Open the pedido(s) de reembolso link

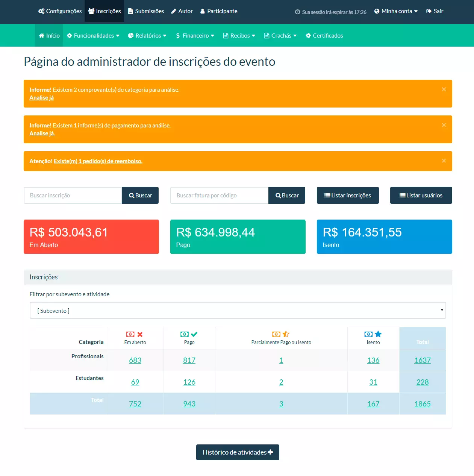click(98, 161)
